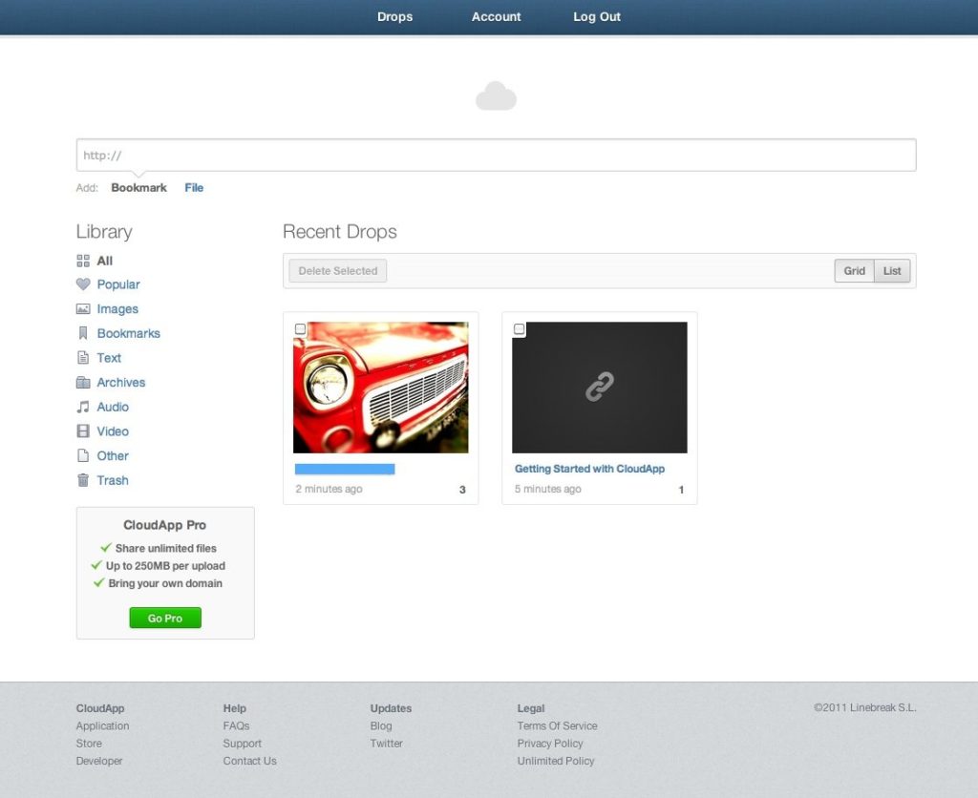Click 'Share unlimited files' text

tap(166, 548)
